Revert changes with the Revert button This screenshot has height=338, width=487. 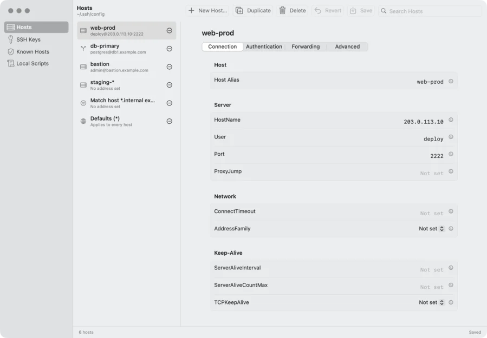click(328, 10)
